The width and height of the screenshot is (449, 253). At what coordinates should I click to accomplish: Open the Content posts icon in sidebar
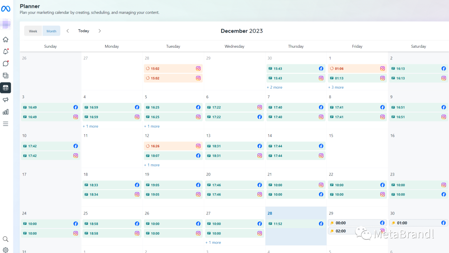(x=5, y=75)
